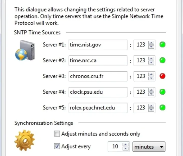The width and height of the screenshot is (183, 156).
Task: Focus the Server #3 chronos.cru.fr field
Action: tap(98, 76)
